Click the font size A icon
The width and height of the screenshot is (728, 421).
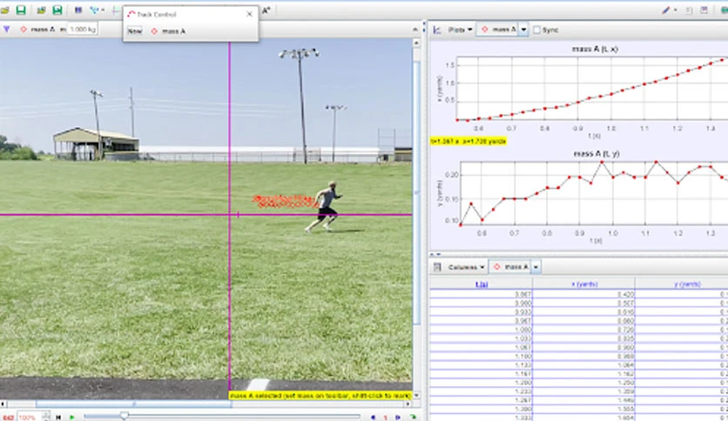(x=266, y=10)
